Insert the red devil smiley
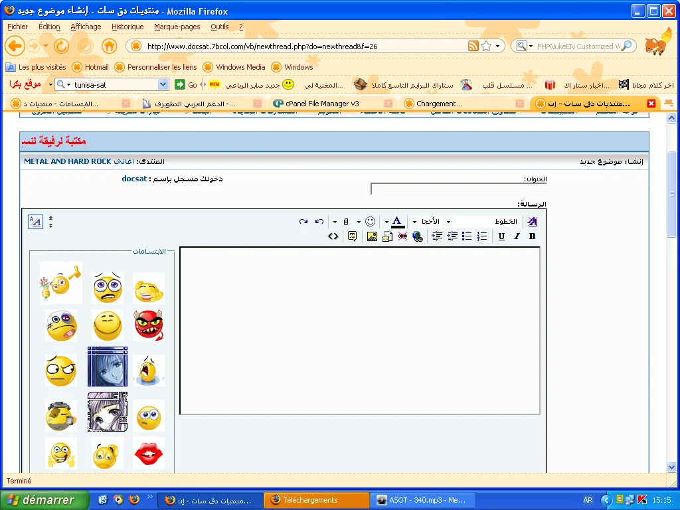The height and width of the screenshot is (510, 680). [149, 325]
